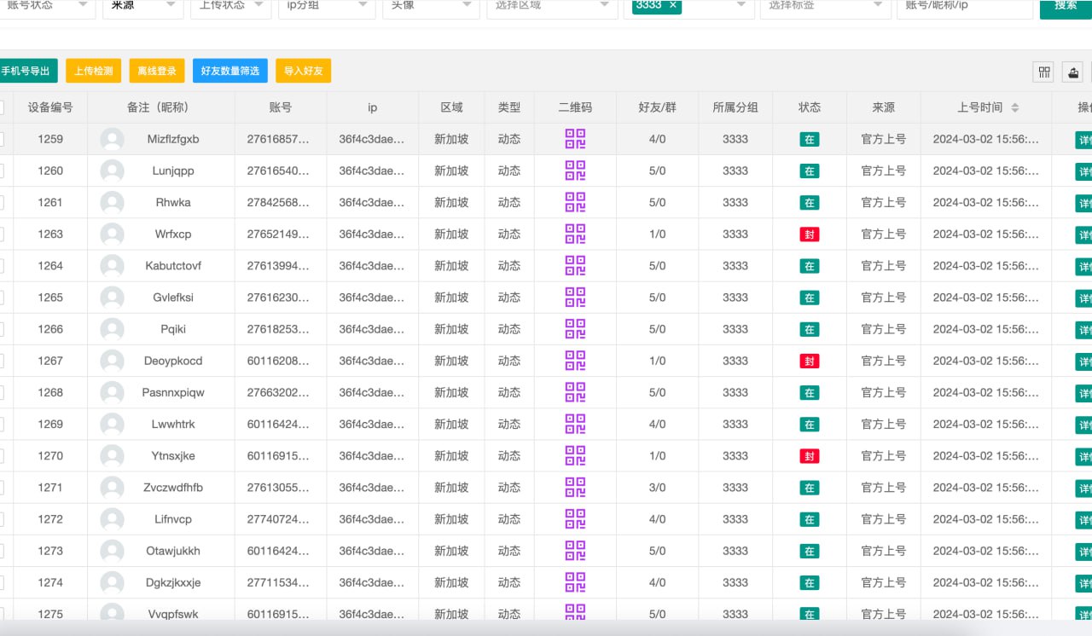
Task: Click nickname Kabutctovf cell
Action: tap(173, 265)
